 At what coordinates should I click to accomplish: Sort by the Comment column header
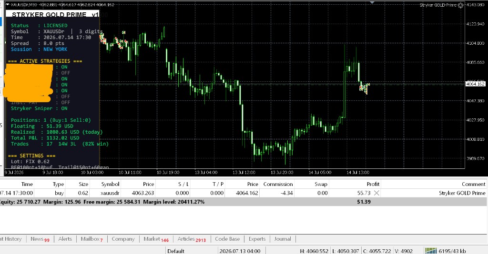point(473,184)
